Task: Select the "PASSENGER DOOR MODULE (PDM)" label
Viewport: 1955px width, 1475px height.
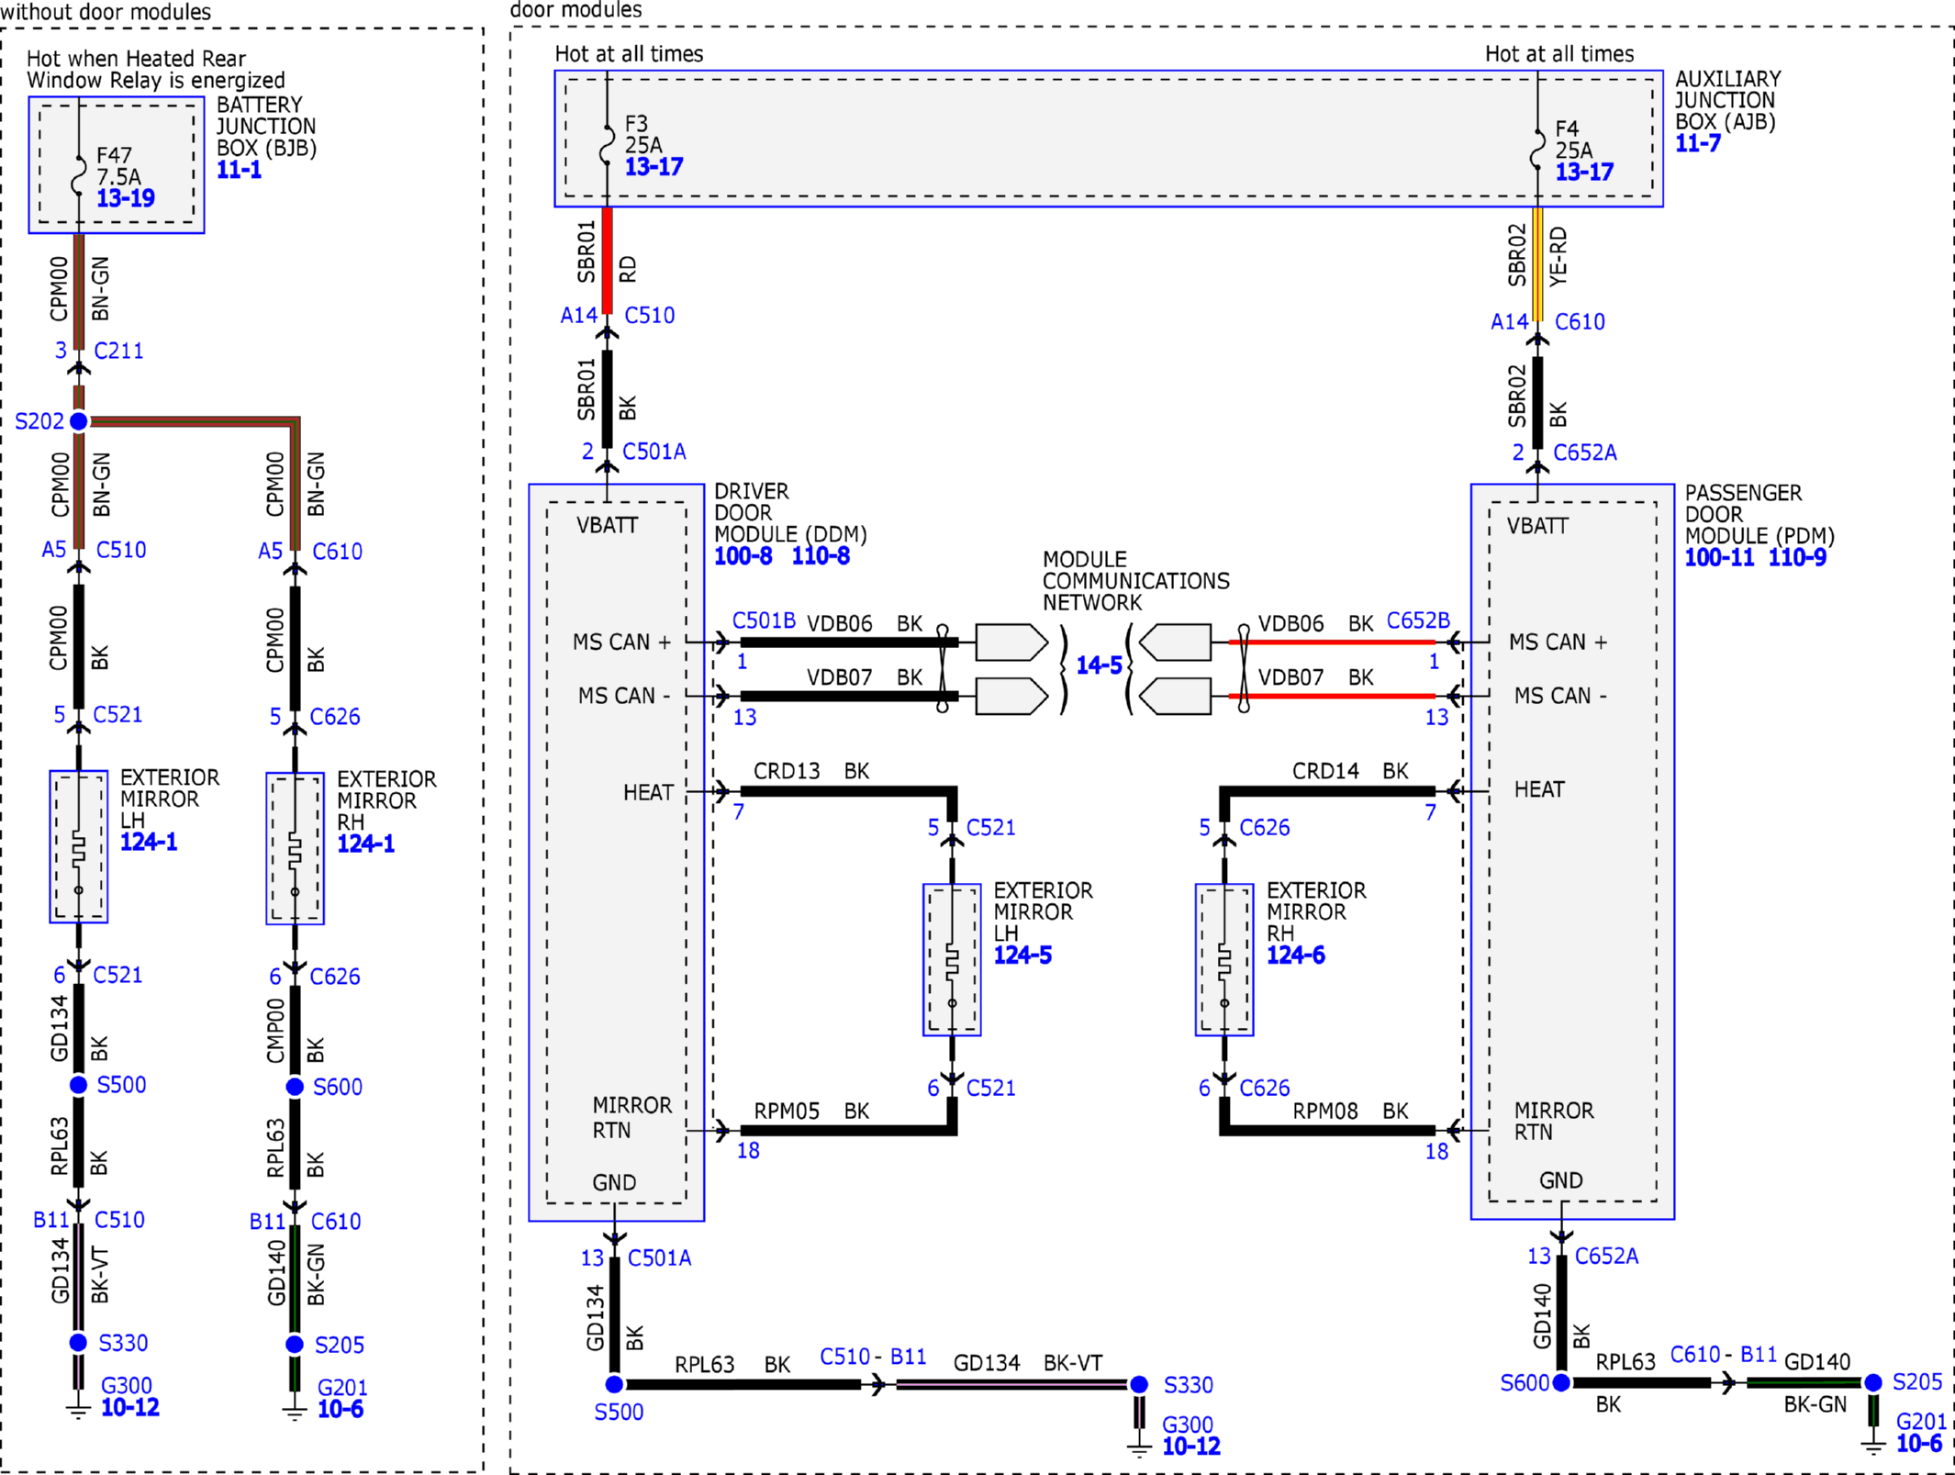Action: (1759, 515)
